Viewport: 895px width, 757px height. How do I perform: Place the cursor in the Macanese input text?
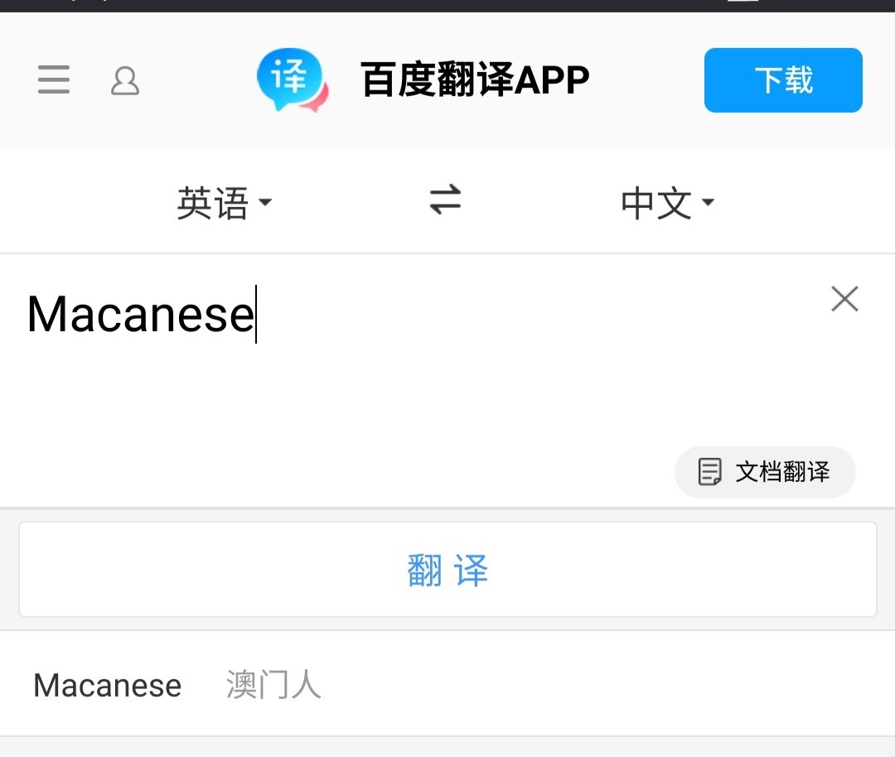[x=140, y=315]
